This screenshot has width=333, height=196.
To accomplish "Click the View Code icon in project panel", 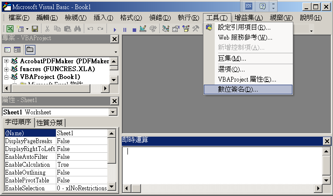I will click(x=7, y=50).
